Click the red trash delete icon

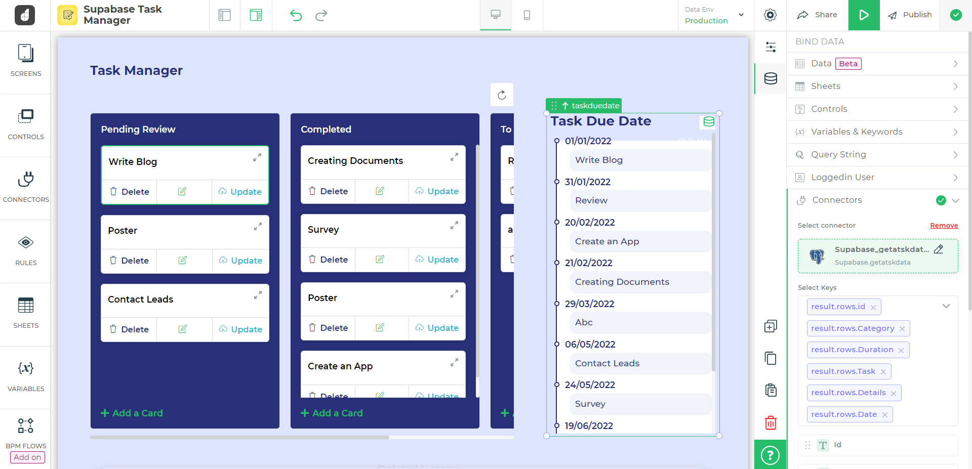(771, 422)
